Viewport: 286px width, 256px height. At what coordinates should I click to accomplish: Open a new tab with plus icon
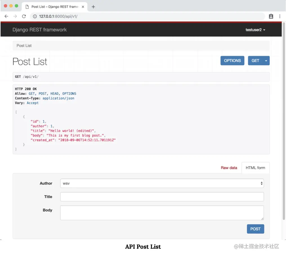[93, 7]
